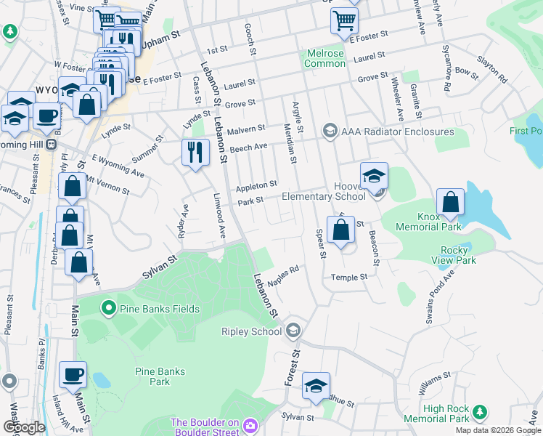
Task: Click the Argyle St label
Action: (298, 117)
